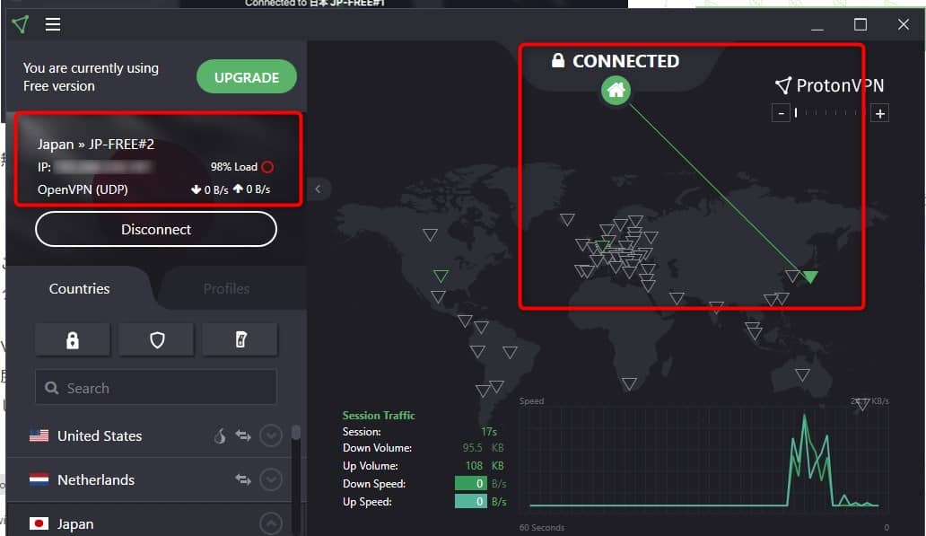Click the padlock icon next to CONNECTED

click(x=558, y=60)
